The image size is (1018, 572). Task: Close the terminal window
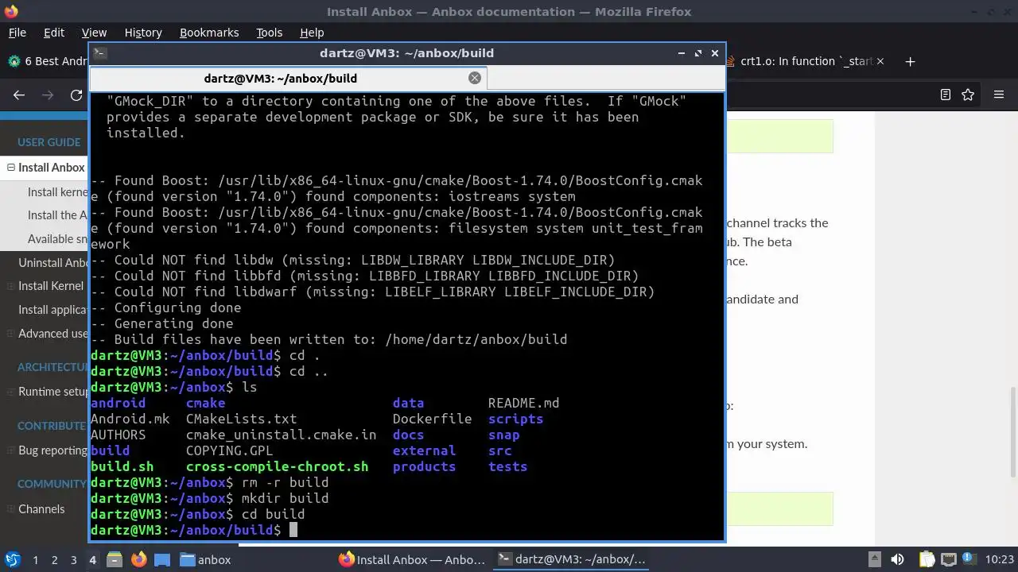tap(714, 53)
